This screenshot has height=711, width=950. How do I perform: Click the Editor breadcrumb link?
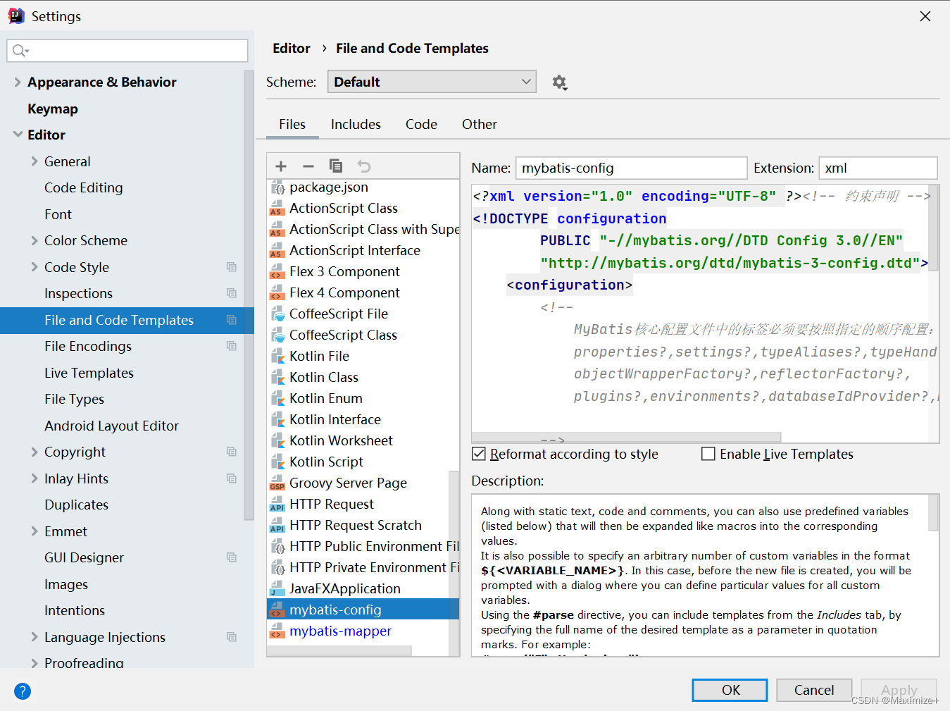point(292,49)
